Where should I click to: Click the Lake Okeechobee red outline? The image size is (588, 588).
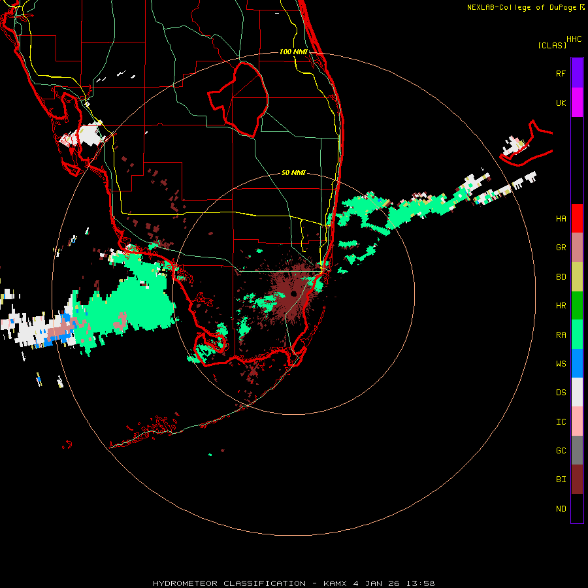click(238, 99)
